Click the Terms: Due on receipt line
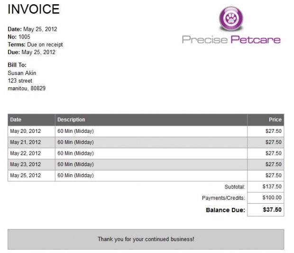 tap(35, 45)
